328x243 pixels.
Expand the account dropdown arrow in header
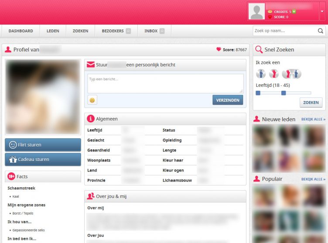coord(322,12)
